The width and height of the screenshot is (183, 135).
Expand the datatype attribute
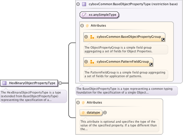pos(105,113)
